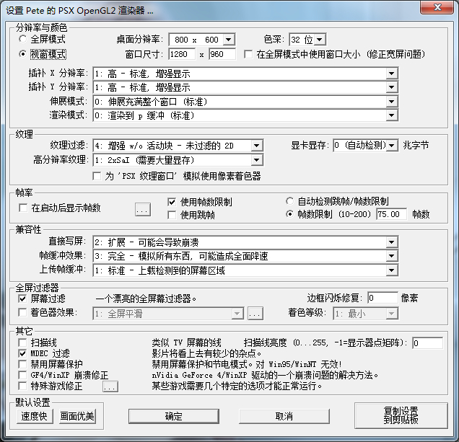Click the ... button beside 特殊游戏修正
This screenshot has height=442, width=459.
110,386
